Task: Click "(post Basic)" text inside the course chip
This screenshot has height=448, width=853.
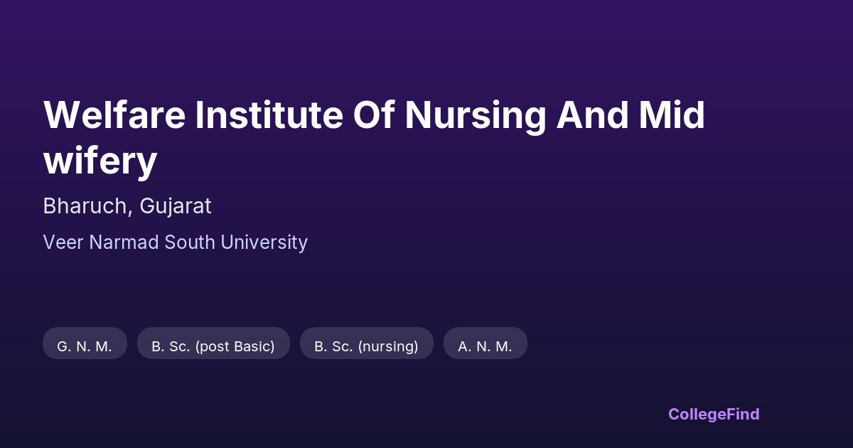Action: tap(235, 346)
